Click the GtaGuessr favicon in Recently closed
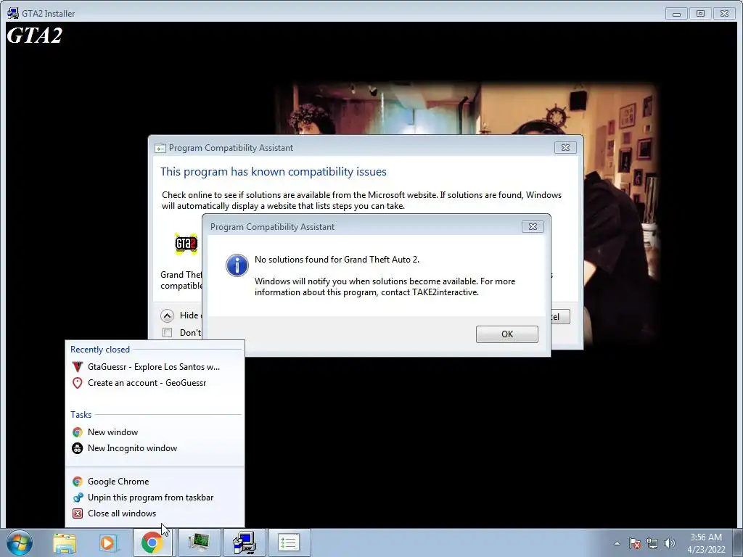The height and width of the screenshot is (557, 743). click(x=77, y=366)
